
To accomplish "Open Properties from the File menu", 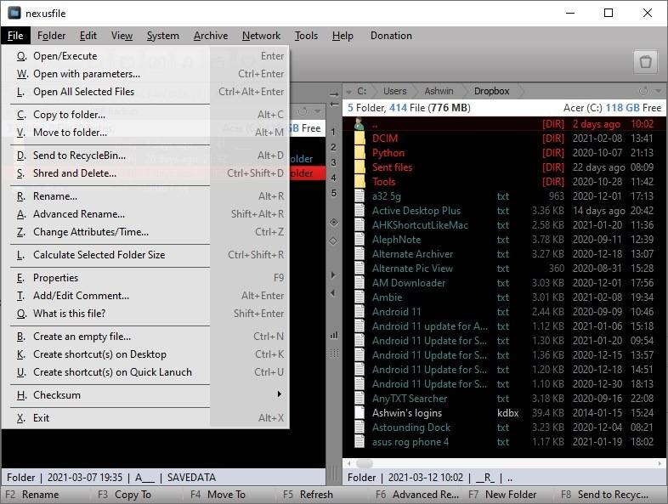I will (145, 278).
